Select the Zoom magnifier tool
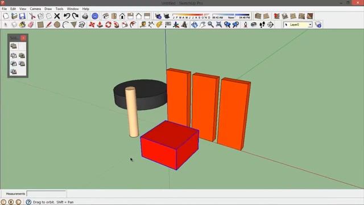The height and width of the screenshot is (205, 364). point(211,24)
